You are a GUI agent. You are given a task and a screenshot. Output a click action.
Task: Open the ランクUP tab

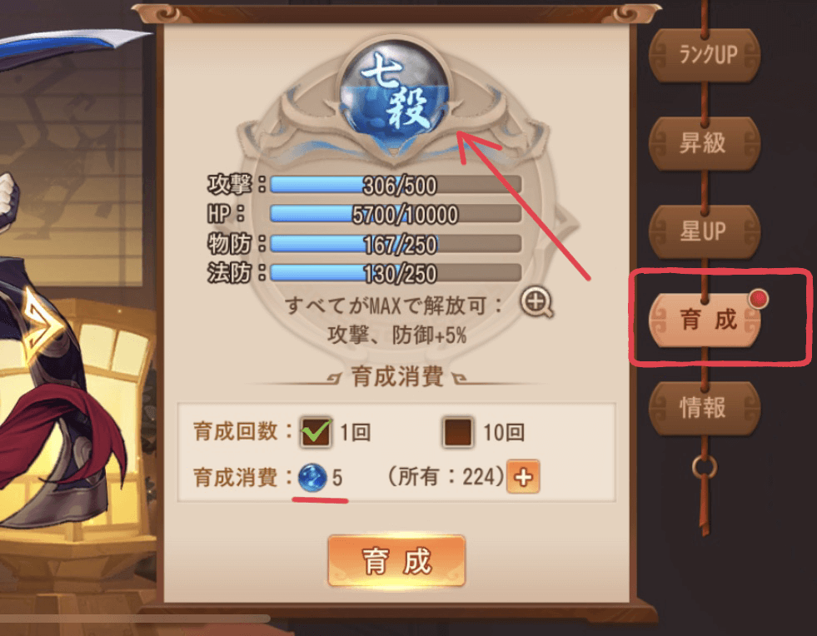coord(705,55)
